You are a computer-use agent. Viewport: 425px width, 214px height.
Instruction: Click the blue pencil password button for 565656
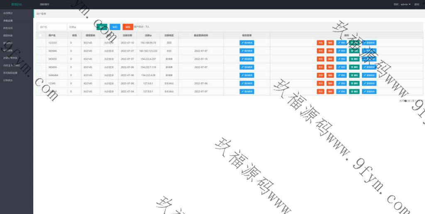(341, 67)
